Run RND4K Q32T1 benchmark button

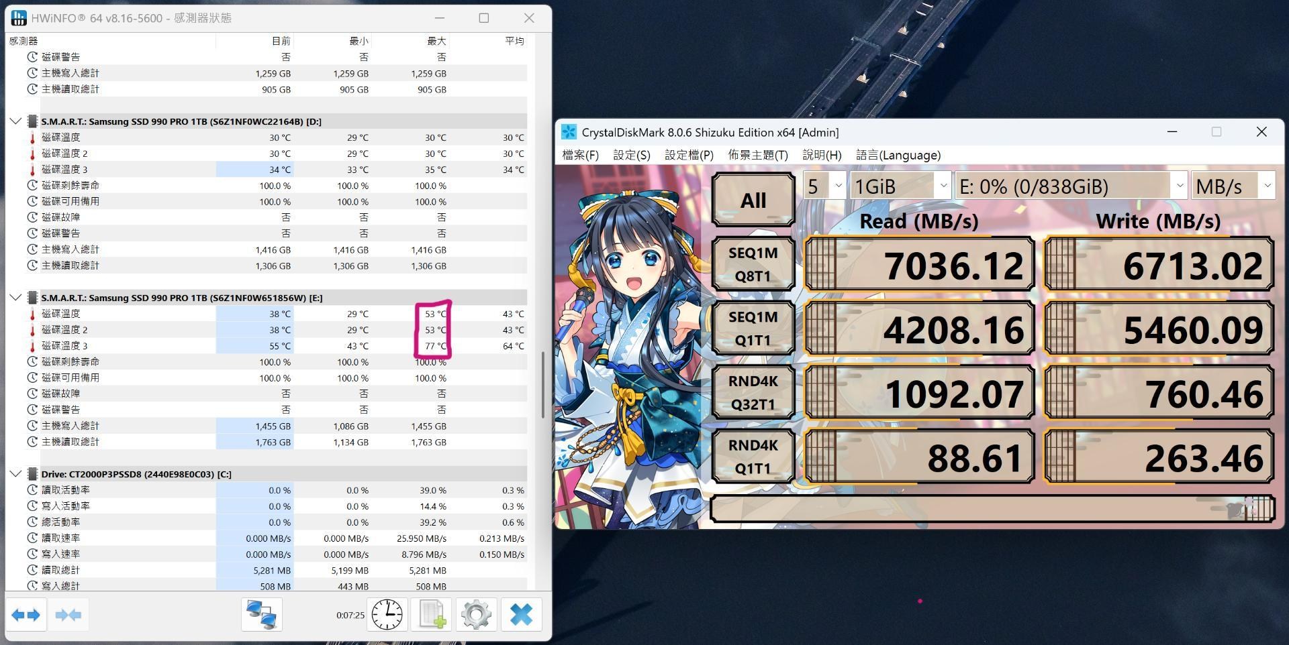[753, 392]
